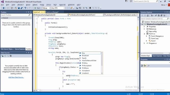The image size is (170, 95).
Task: Click the Undo arrow icon
Action: 25,8
